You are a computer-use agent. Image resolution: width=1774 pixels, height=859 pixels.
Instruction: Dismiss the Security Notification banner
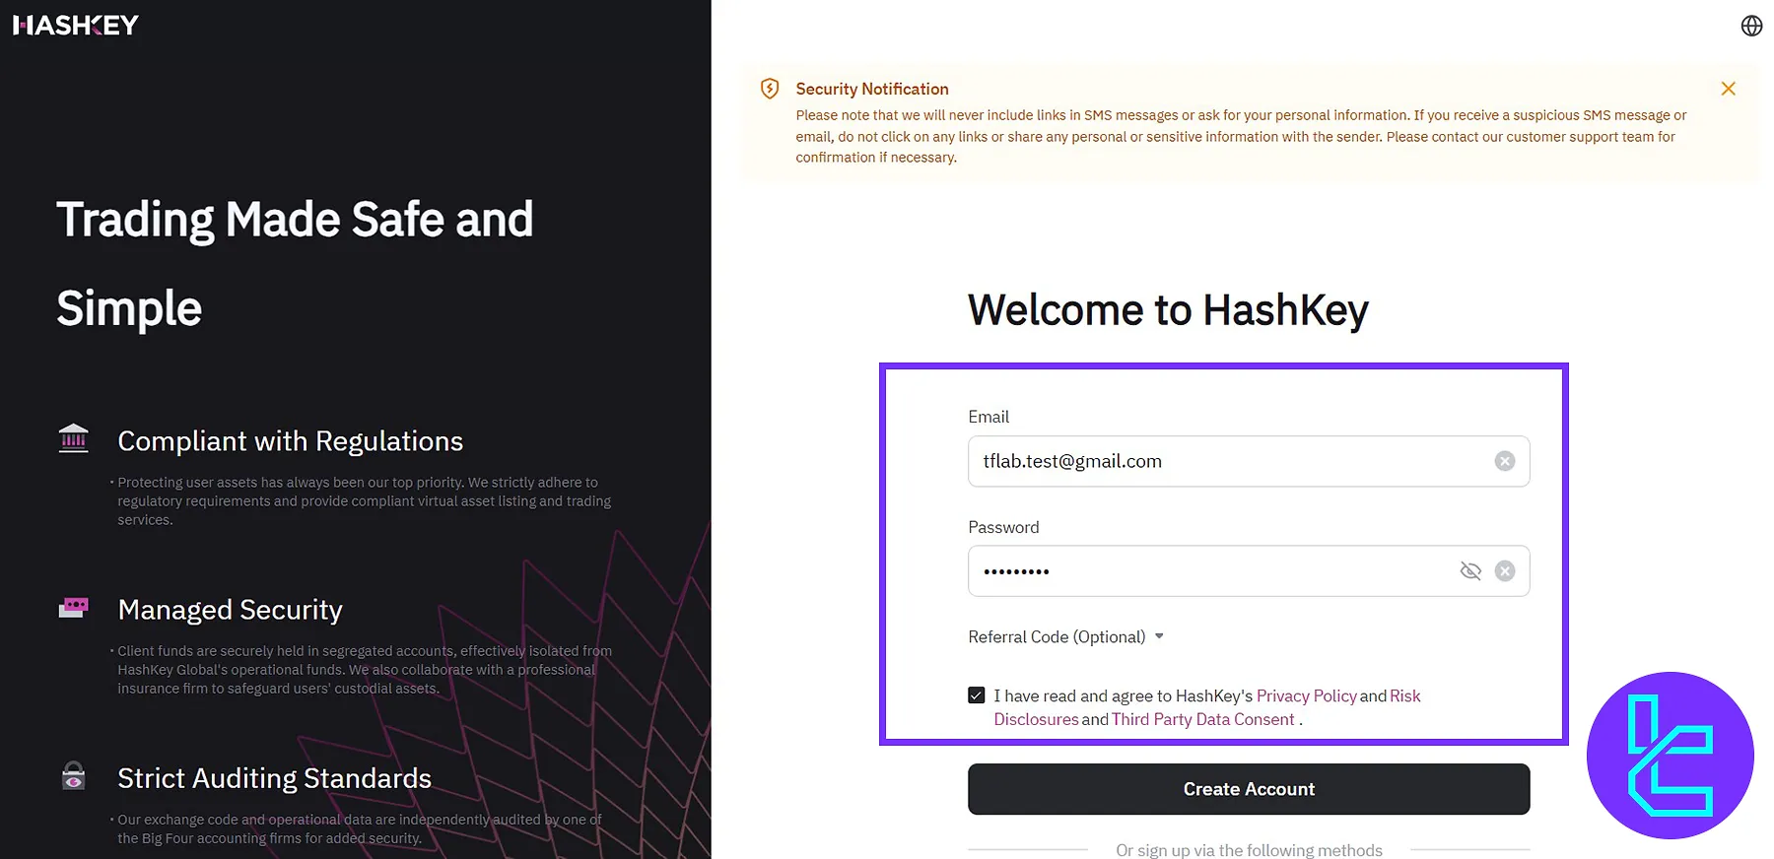click(x=1728, y=89)
